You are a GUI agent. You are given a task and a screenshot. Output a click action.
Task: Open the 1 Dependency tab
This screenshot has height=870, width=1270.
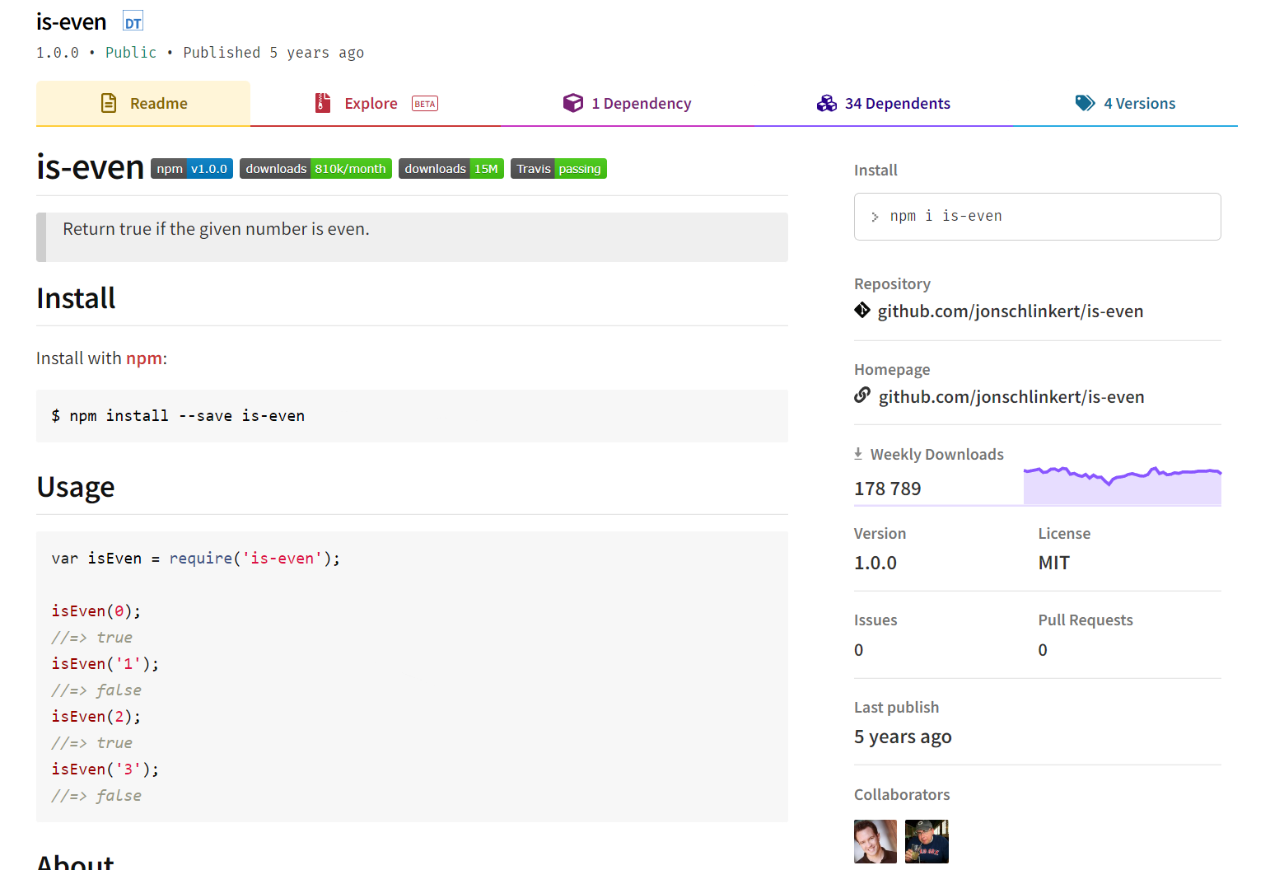click(x=627, y=104)
